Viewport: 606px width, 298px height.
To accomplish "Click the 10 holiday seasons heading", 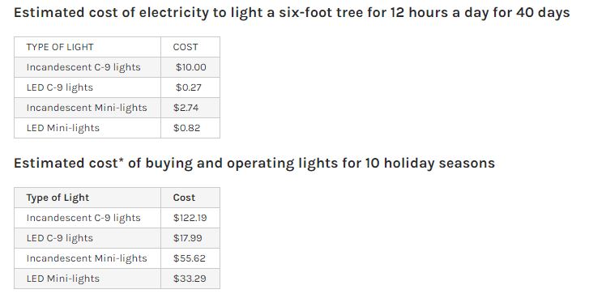I will click(254, 164).
